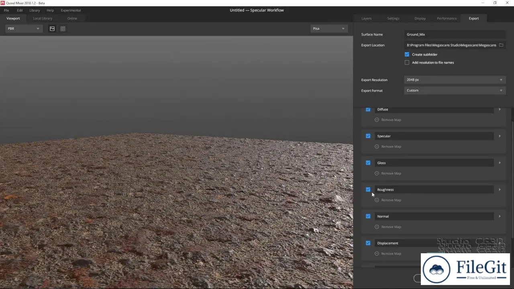This screenshot has height=289, width=514.
Task: Switch to the Performance tab
Action: click(x=447, y=18)
